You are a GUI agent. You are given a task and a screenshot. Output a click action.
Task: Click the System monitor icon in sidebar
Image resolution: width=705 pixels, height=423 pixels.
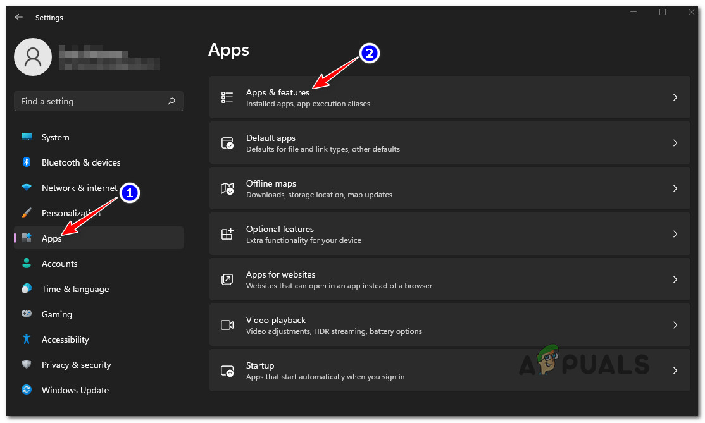tap(27, 137)
